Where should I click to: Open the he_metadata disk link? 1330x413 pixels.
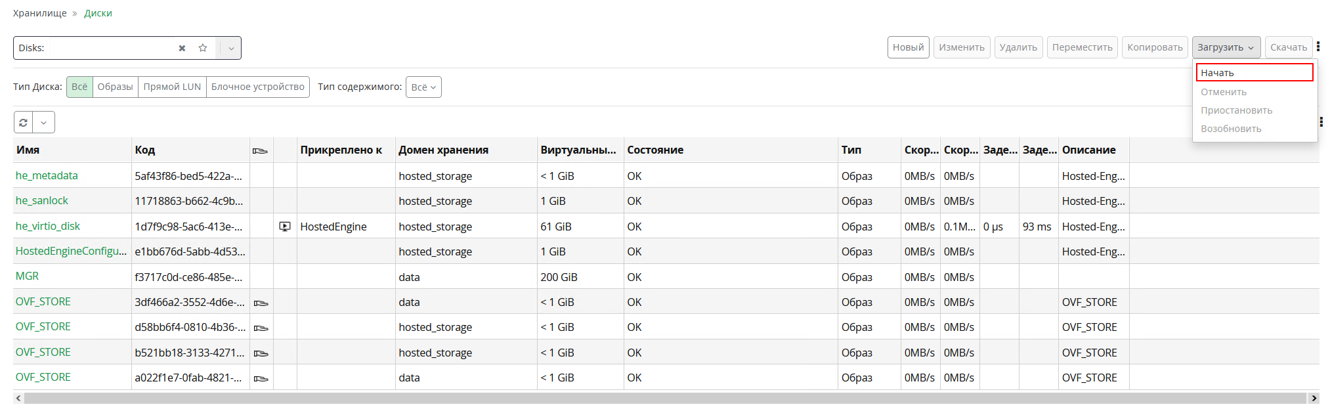click(47, 175)
